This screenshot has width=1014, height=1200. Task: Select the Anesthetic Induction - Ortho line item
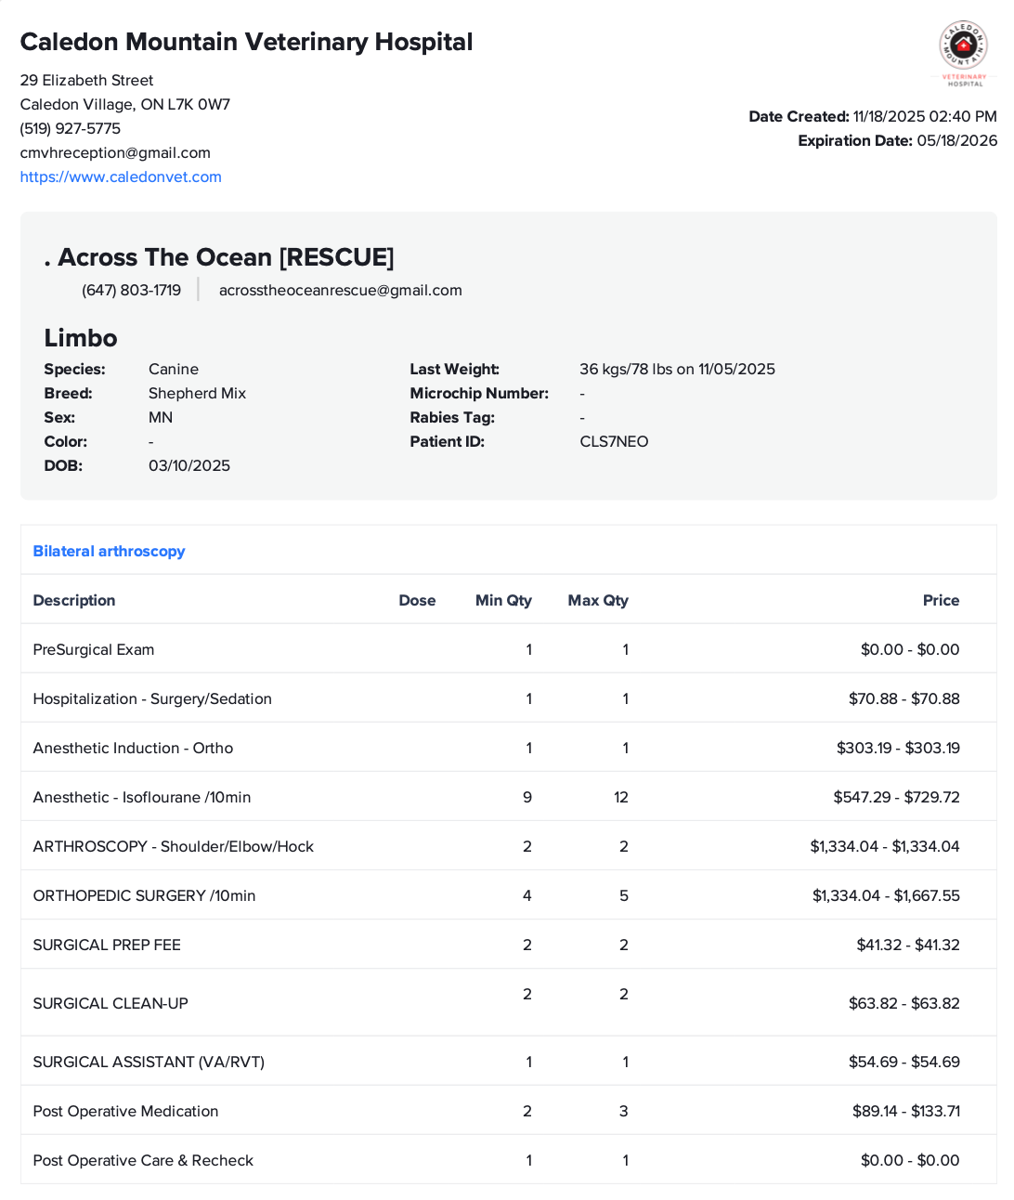[x=133, y=748]
